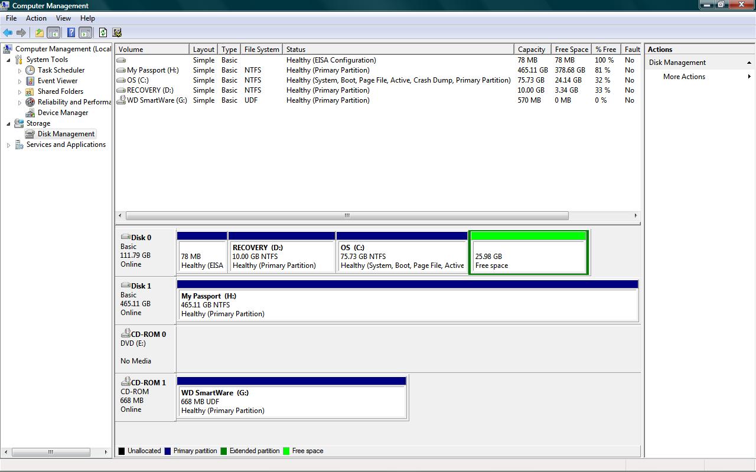Click the console tree horizontal scrollbar thumb
The height and width of the screenshot is (472, 756).
click(50, 453)
